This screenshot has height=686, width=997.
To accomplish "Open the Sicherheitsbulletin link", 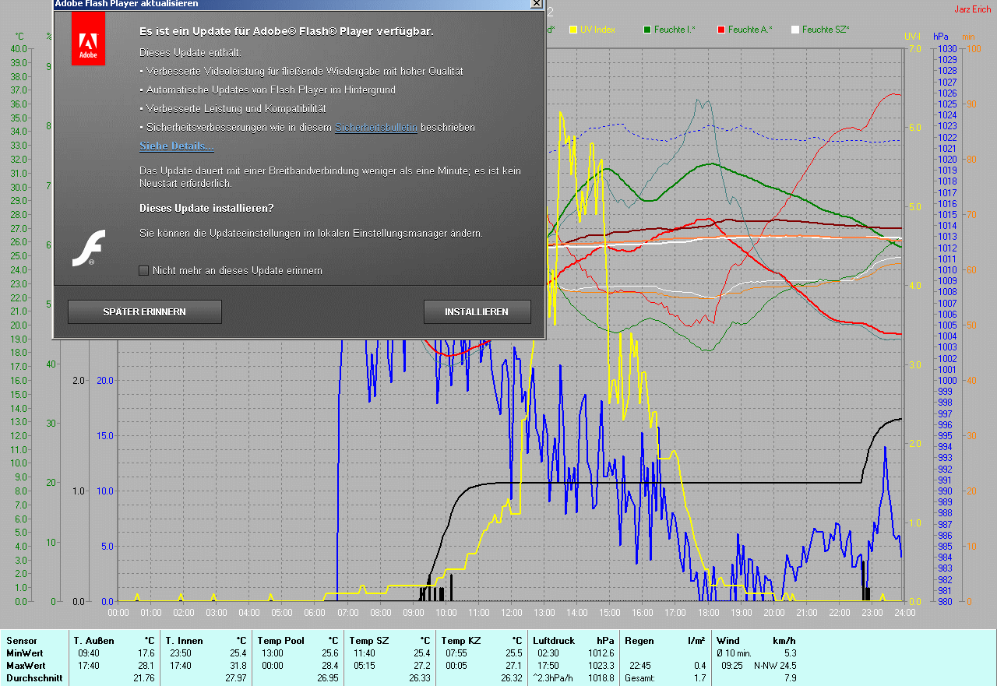I will tap(375, 128).
